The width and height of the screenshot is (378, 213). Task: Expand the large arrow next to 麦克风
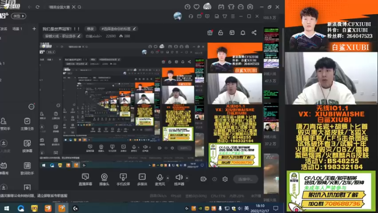tap(168, 178)
